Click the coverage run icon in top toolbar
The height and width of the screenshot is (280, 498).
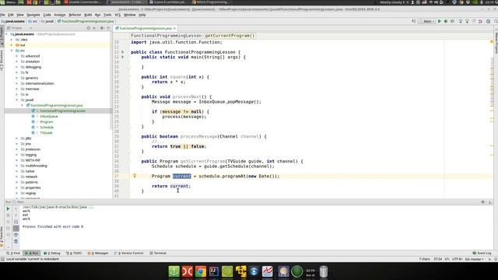[x=453, y=21]
